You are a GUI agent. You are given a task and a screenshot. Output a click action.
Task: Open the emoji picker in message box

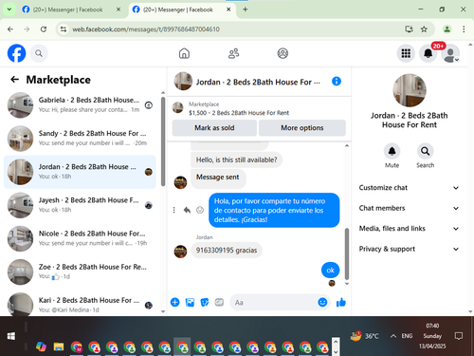pos(322,302)
